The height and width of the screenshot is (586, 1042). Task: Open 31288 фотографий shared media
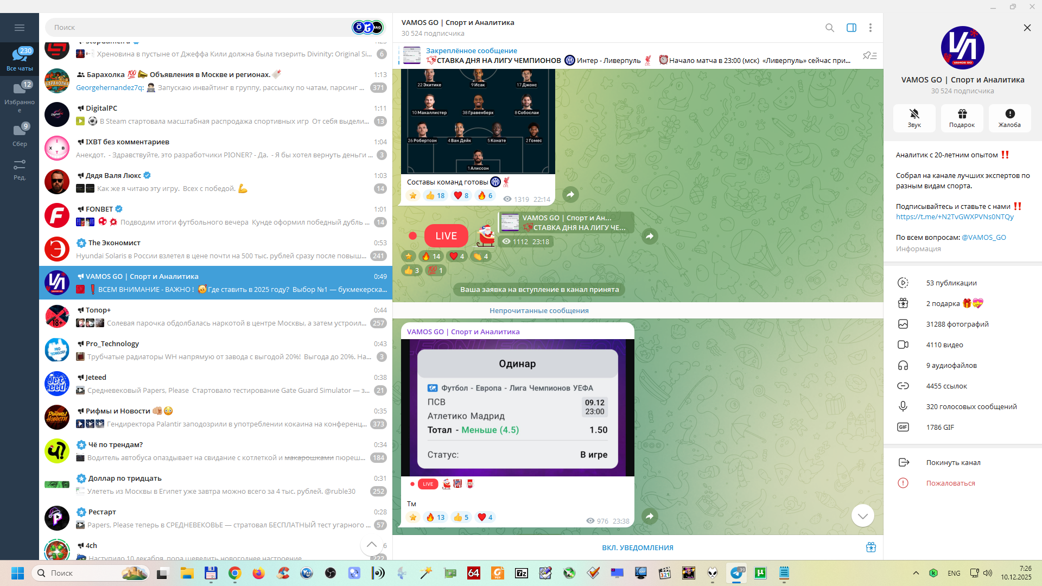click(x=957, y=324)
